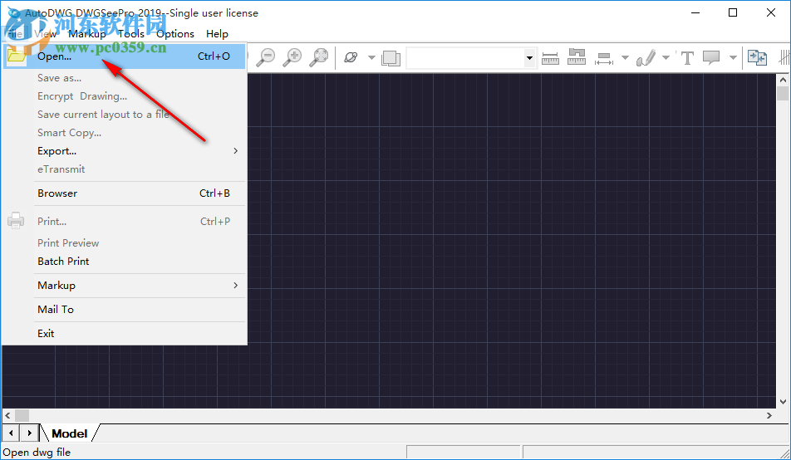Choose eTransmit in the File menu

click(x=124, y=169)
